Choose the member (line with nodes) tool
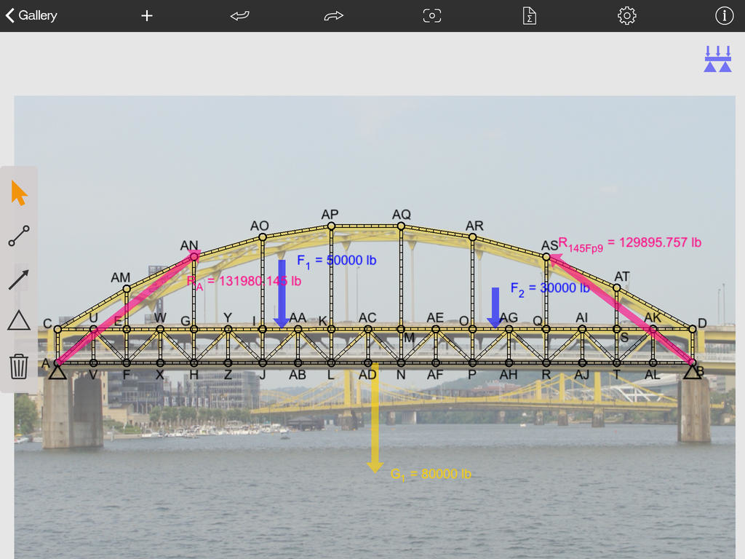The image size is (745, 559). [19, 237]
